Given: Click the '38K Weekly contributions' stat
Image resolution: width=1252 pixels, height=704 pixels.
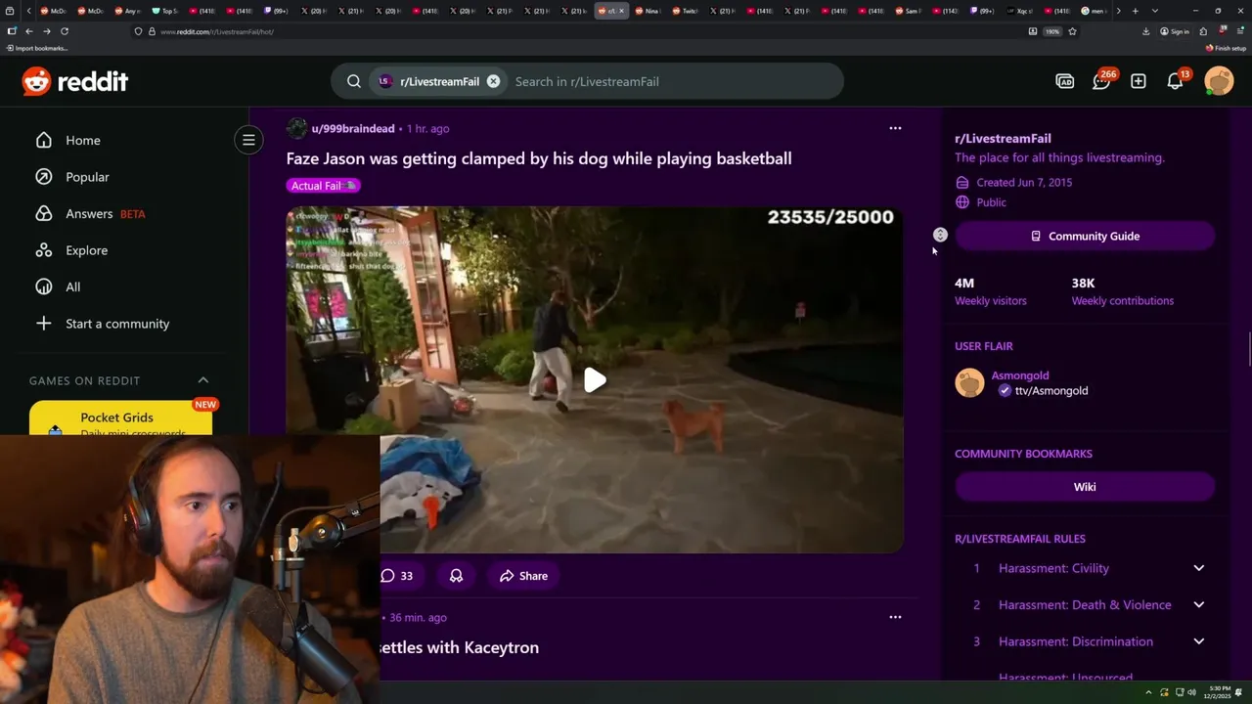Looking at the screenshot, I should (x=1122, y=291).
